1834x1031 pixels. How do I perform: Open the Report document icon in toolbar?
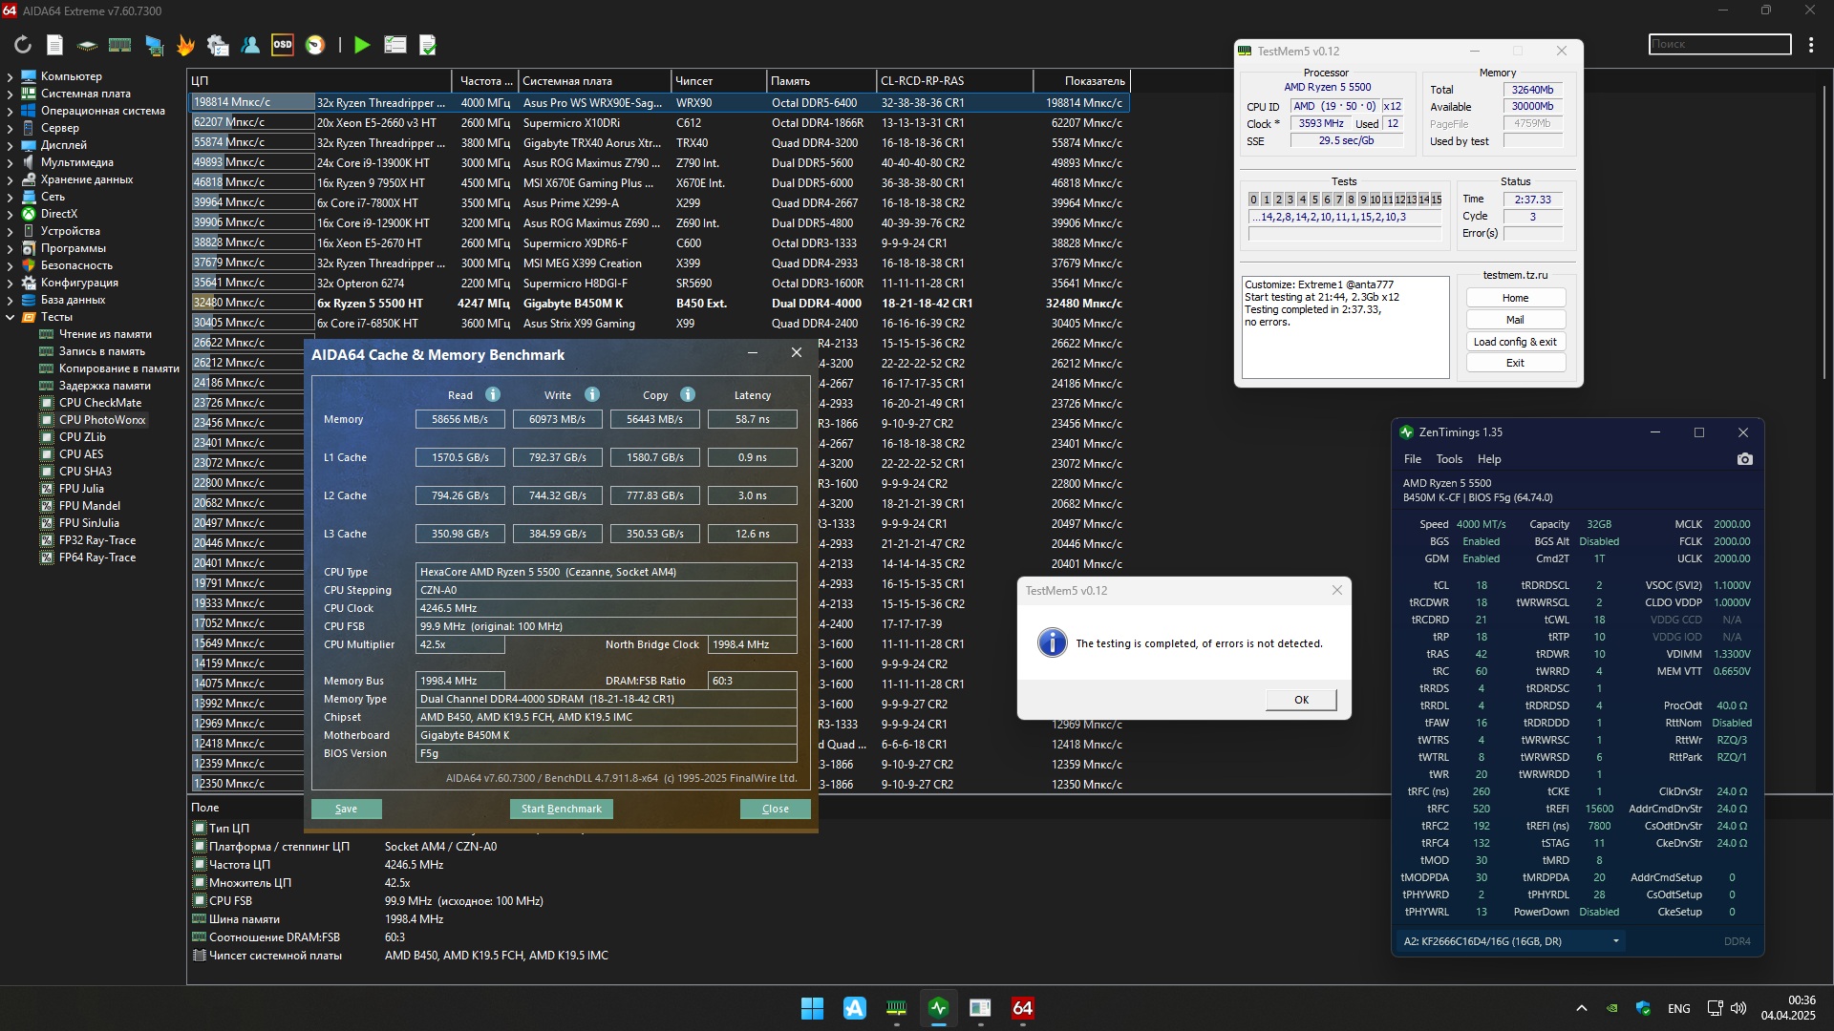(55, 45)
